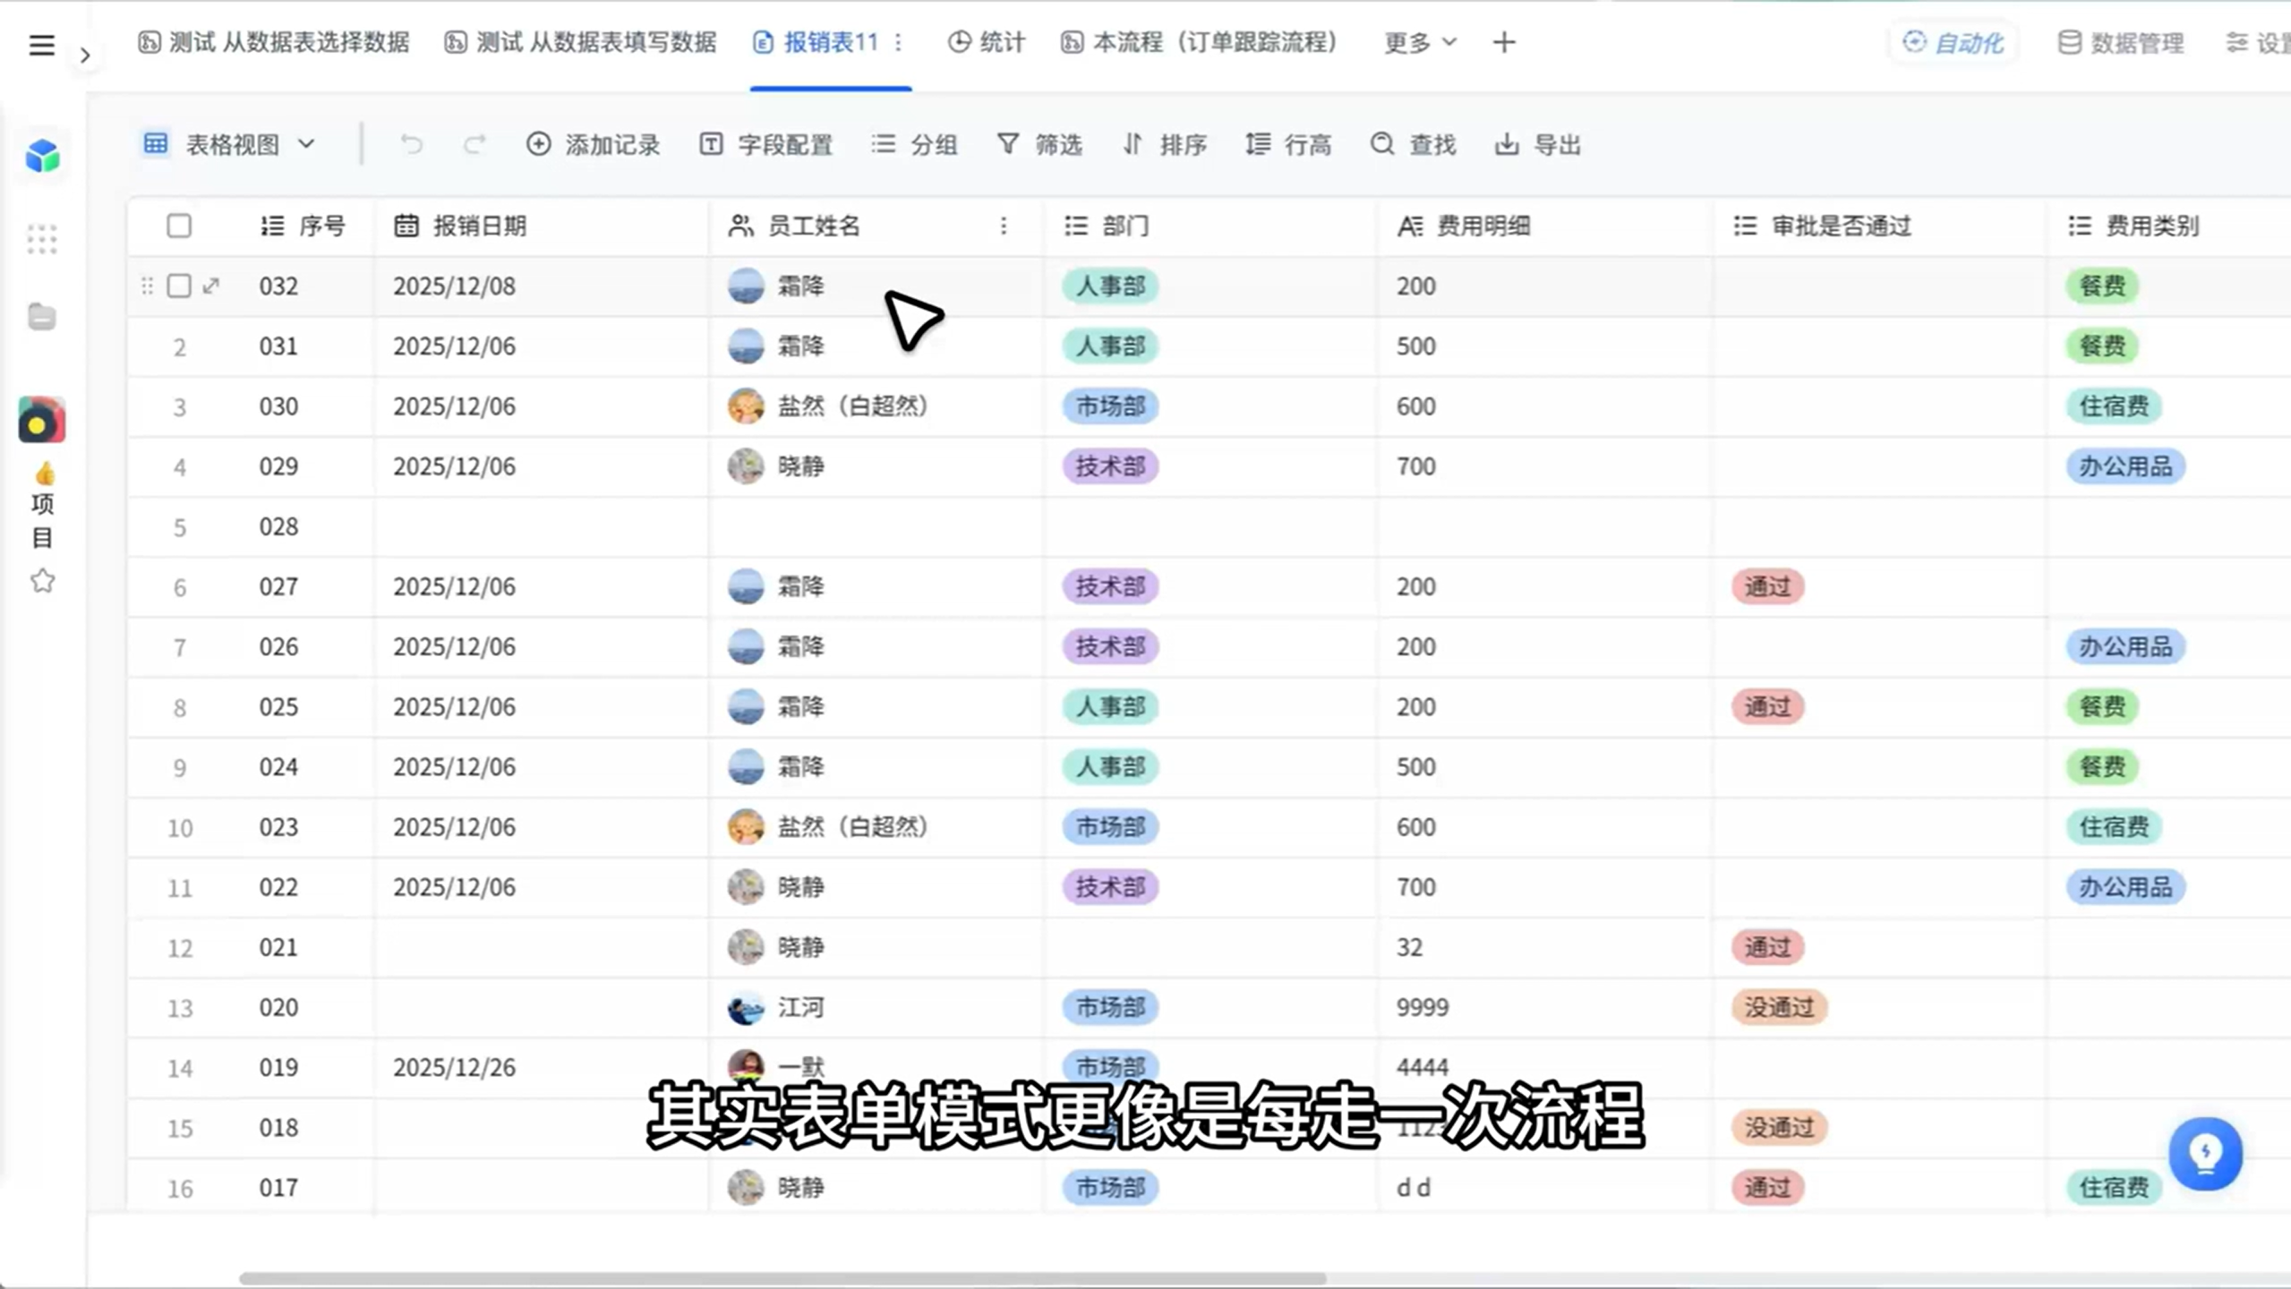Screen dimensions: 2291x1289
Task: Click 人事部 tag in row 032
Action: pyautogui.click(x=1110, y=286)
